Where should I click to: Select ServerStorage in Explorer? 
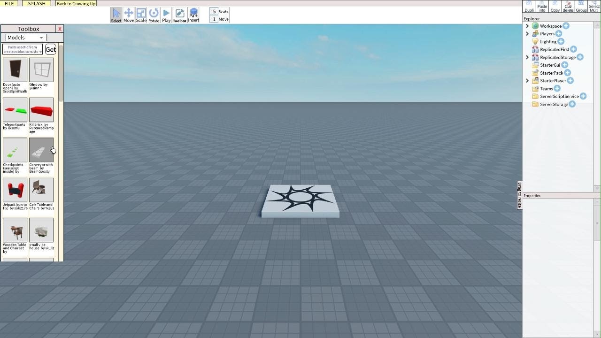[x=554, y=104]
